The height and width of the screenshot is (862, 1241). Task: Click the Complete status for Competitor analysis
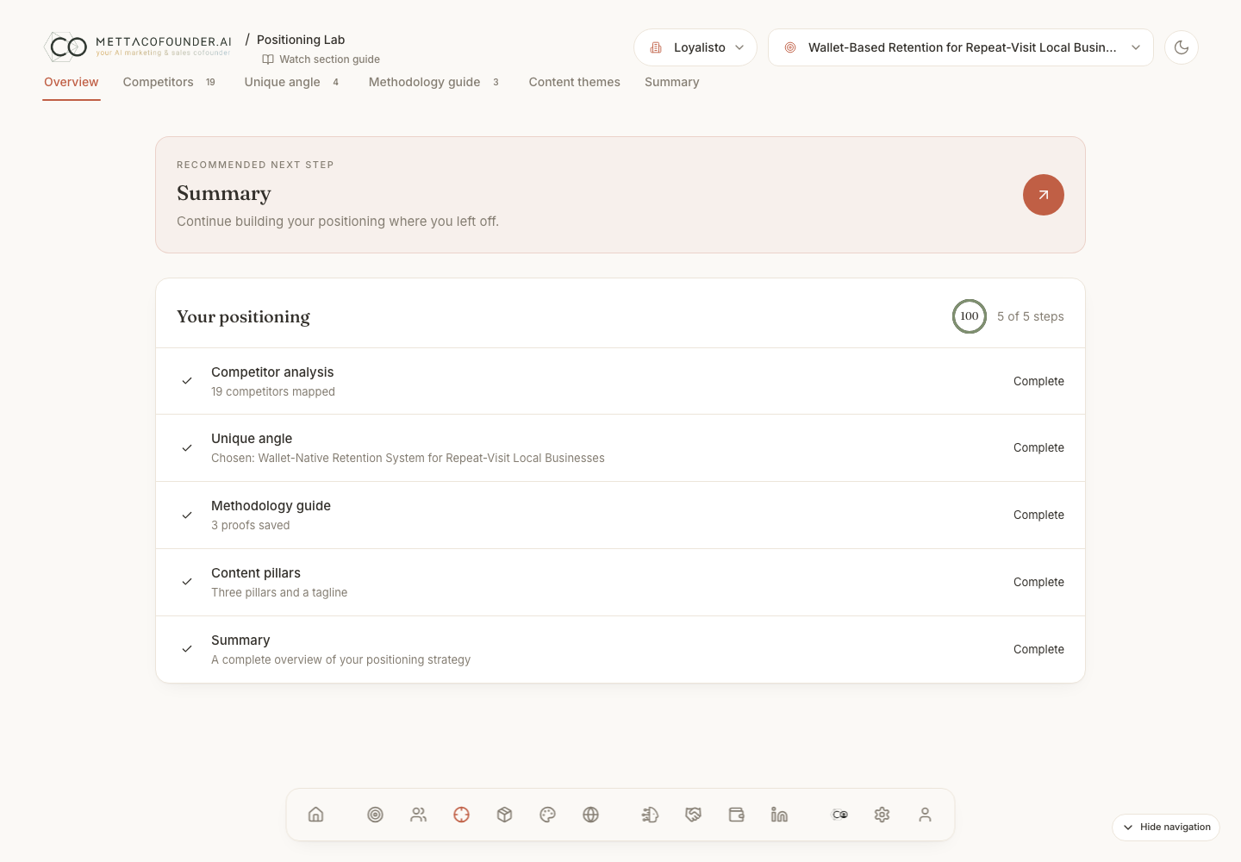[1038, 381]
